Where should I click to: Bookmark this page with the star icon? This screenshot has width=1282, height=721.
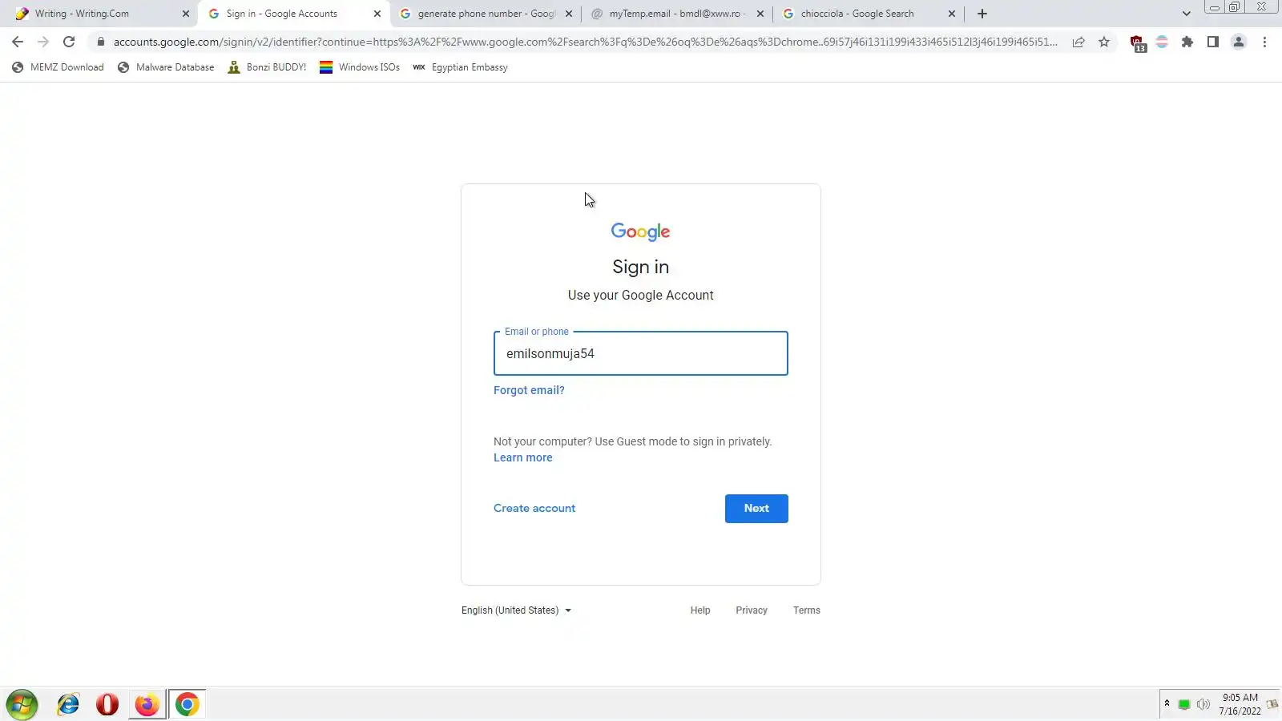[1104, 42]
